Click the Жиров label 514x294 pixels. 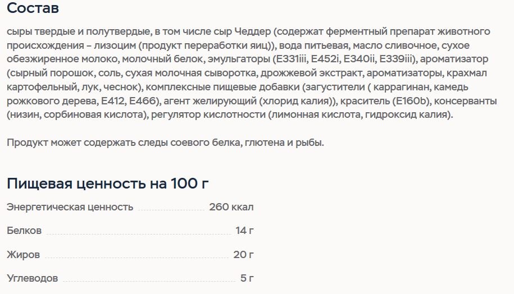[x=23, y=254]
